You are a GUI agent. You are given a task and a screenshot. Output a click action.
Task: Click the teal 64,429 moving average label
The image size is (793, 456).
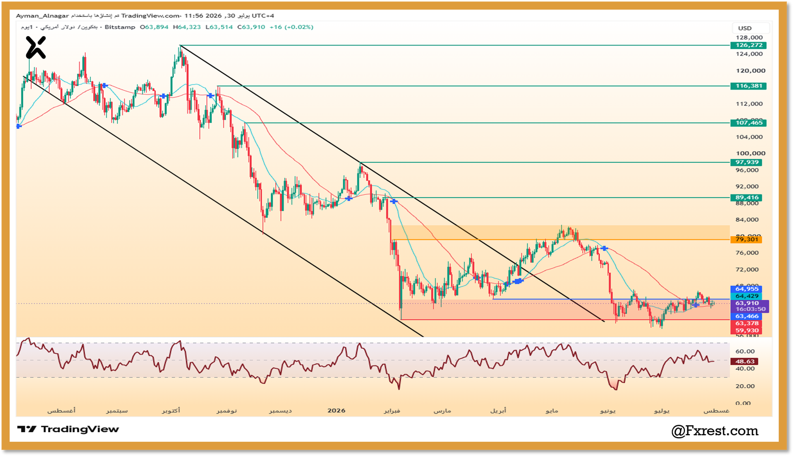[746, 296]
